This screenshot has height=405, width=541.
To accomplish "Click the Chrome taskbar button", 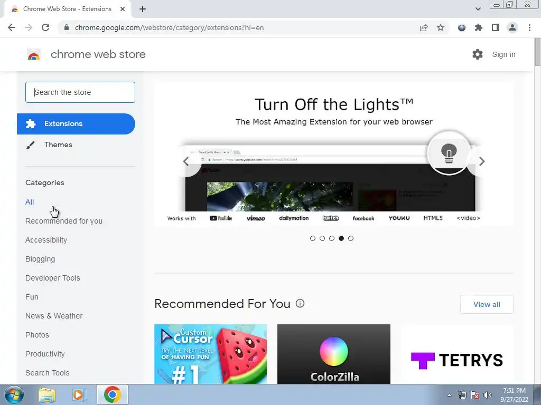I will (x=113, y=394).
